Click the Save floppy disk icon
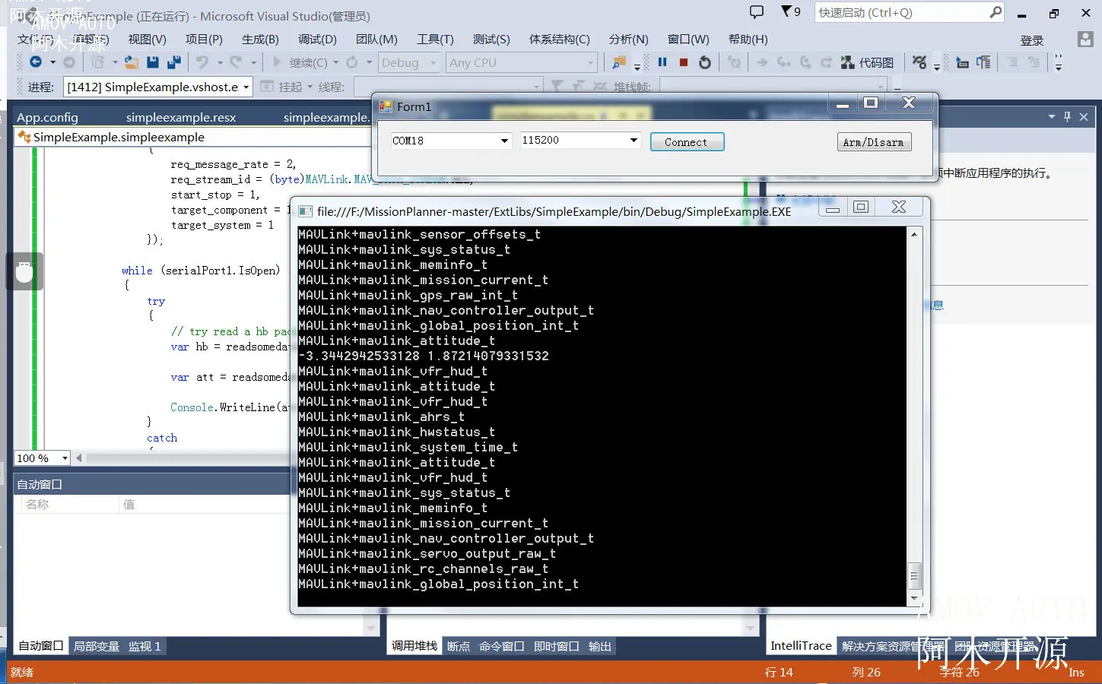 click(x=153, y=62)
